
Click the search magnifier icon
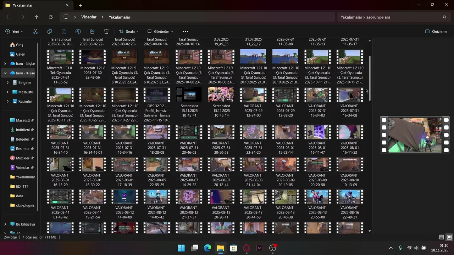click(444, 17)
